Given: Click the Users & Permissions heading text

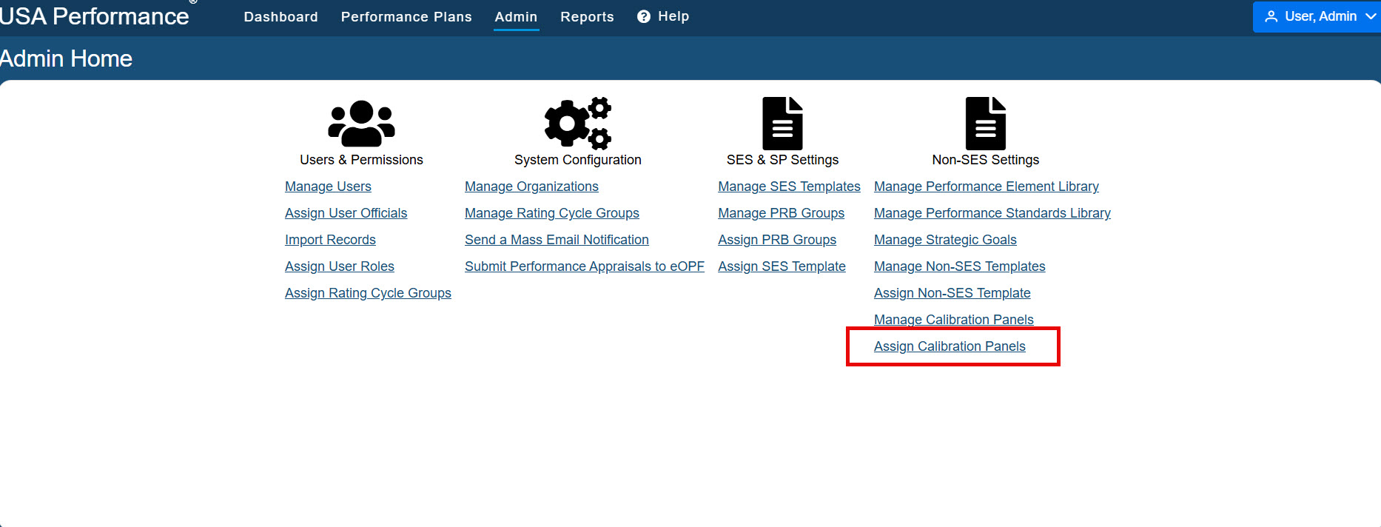Looking at the screenshot, I should click(361, 160).
